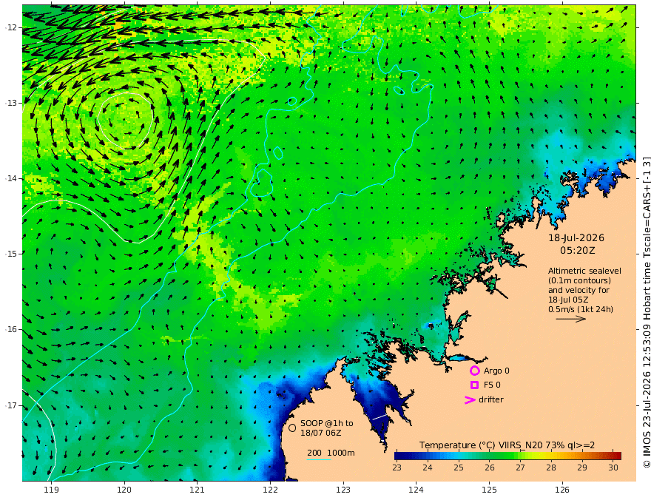Viewport: 651px width, 503px height.
Task: Click the '29' colorbar tick label
Action: pos(582,467)
